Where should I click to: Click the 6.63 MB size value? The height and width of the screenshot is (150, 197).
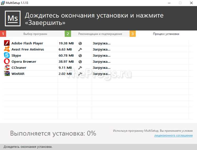click(65, 49)
